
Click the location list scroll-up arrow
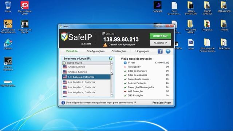[x=112, y=63]
